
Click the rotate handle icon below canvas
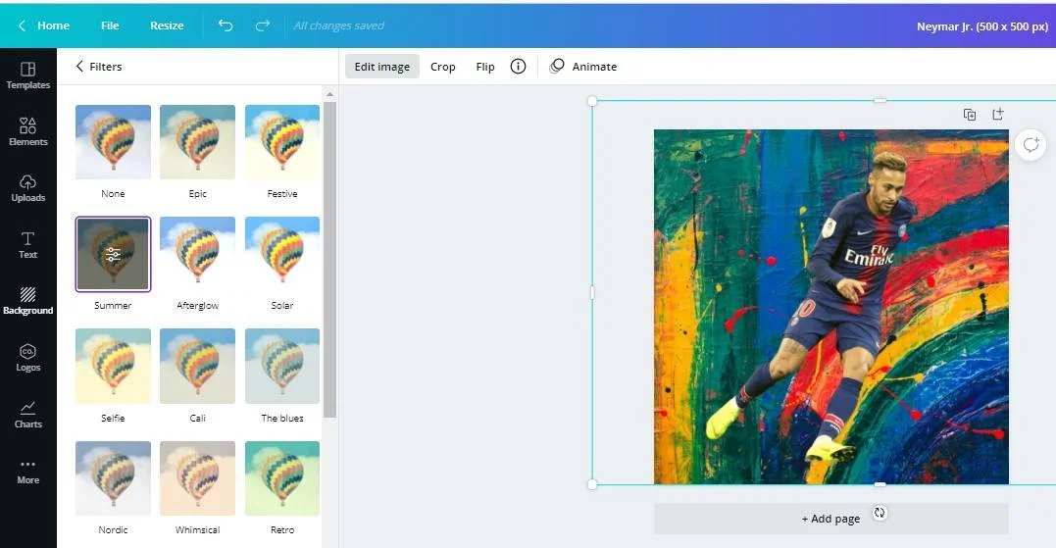[880, 513]
